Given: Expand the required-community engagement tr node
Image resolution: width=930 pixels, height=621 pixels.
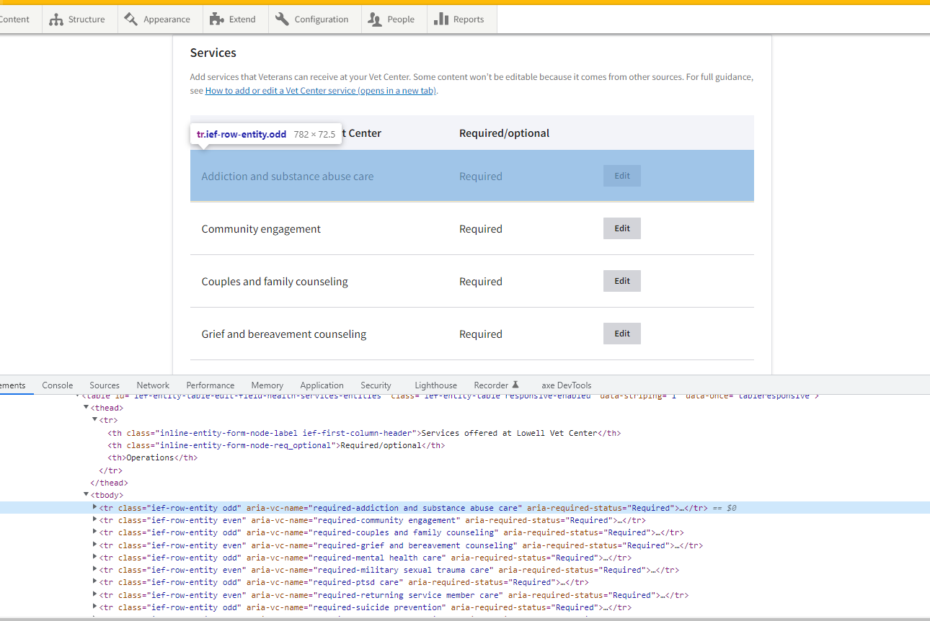Looking at the screenshot, I should coord(94,520).
